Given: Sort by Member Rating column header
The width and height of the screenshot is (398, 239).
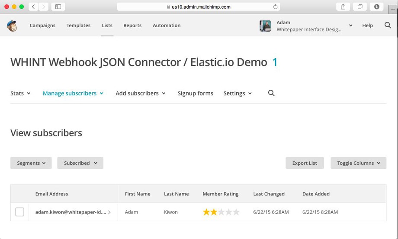Looking at the screenshot, I should tap(220, 194).
